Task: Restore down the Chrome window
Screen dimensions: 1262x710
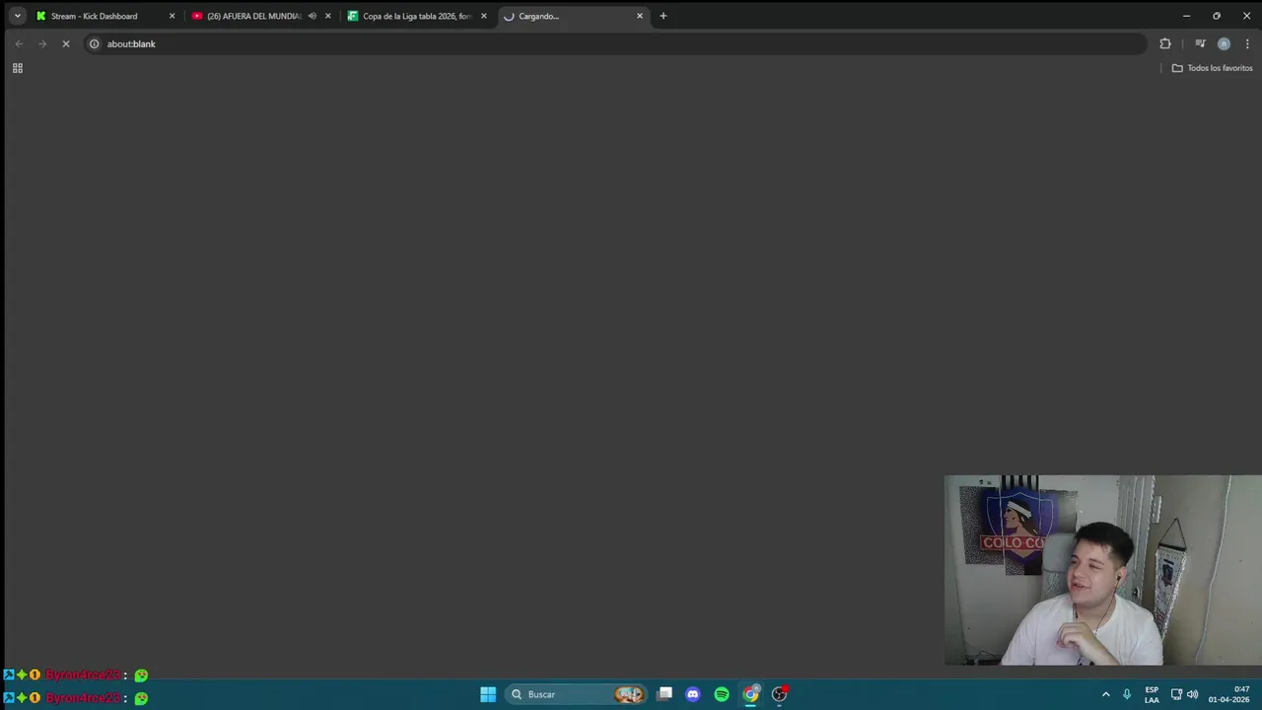Action: coord(1217,16)
